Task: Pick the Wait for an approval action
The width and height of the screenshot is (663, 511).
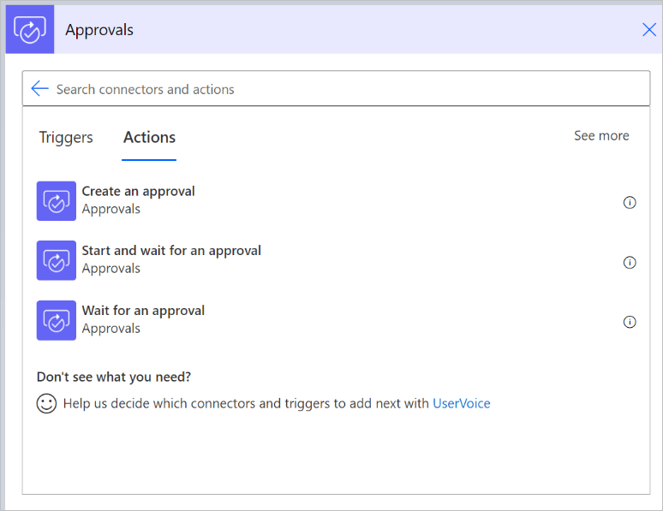Action: click(143, 312)
